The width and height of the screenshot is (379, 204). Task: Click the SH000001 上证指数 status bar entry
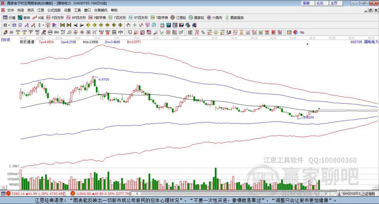[358, 194]
